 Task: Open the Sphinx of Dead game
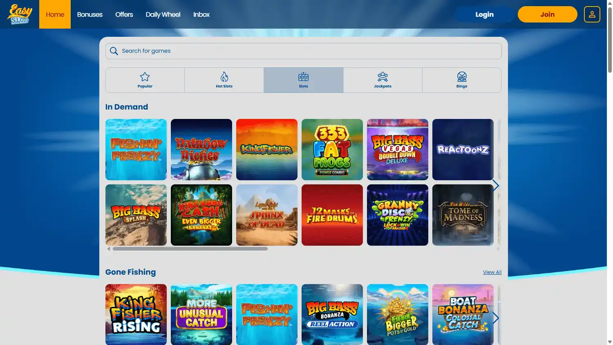(x=267, y=215)
